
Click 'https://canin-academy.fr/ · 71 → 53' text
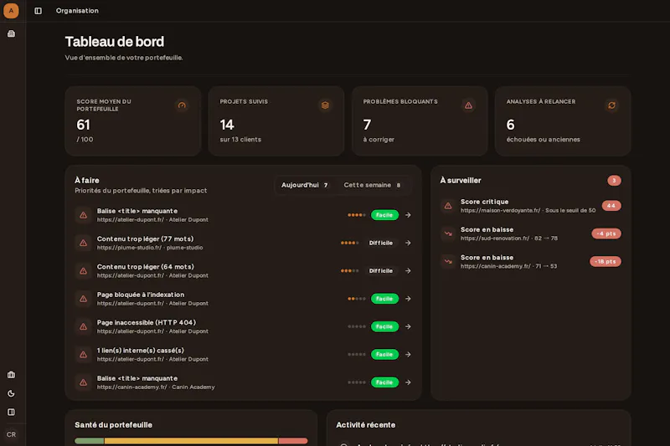[x=508, y=266]
